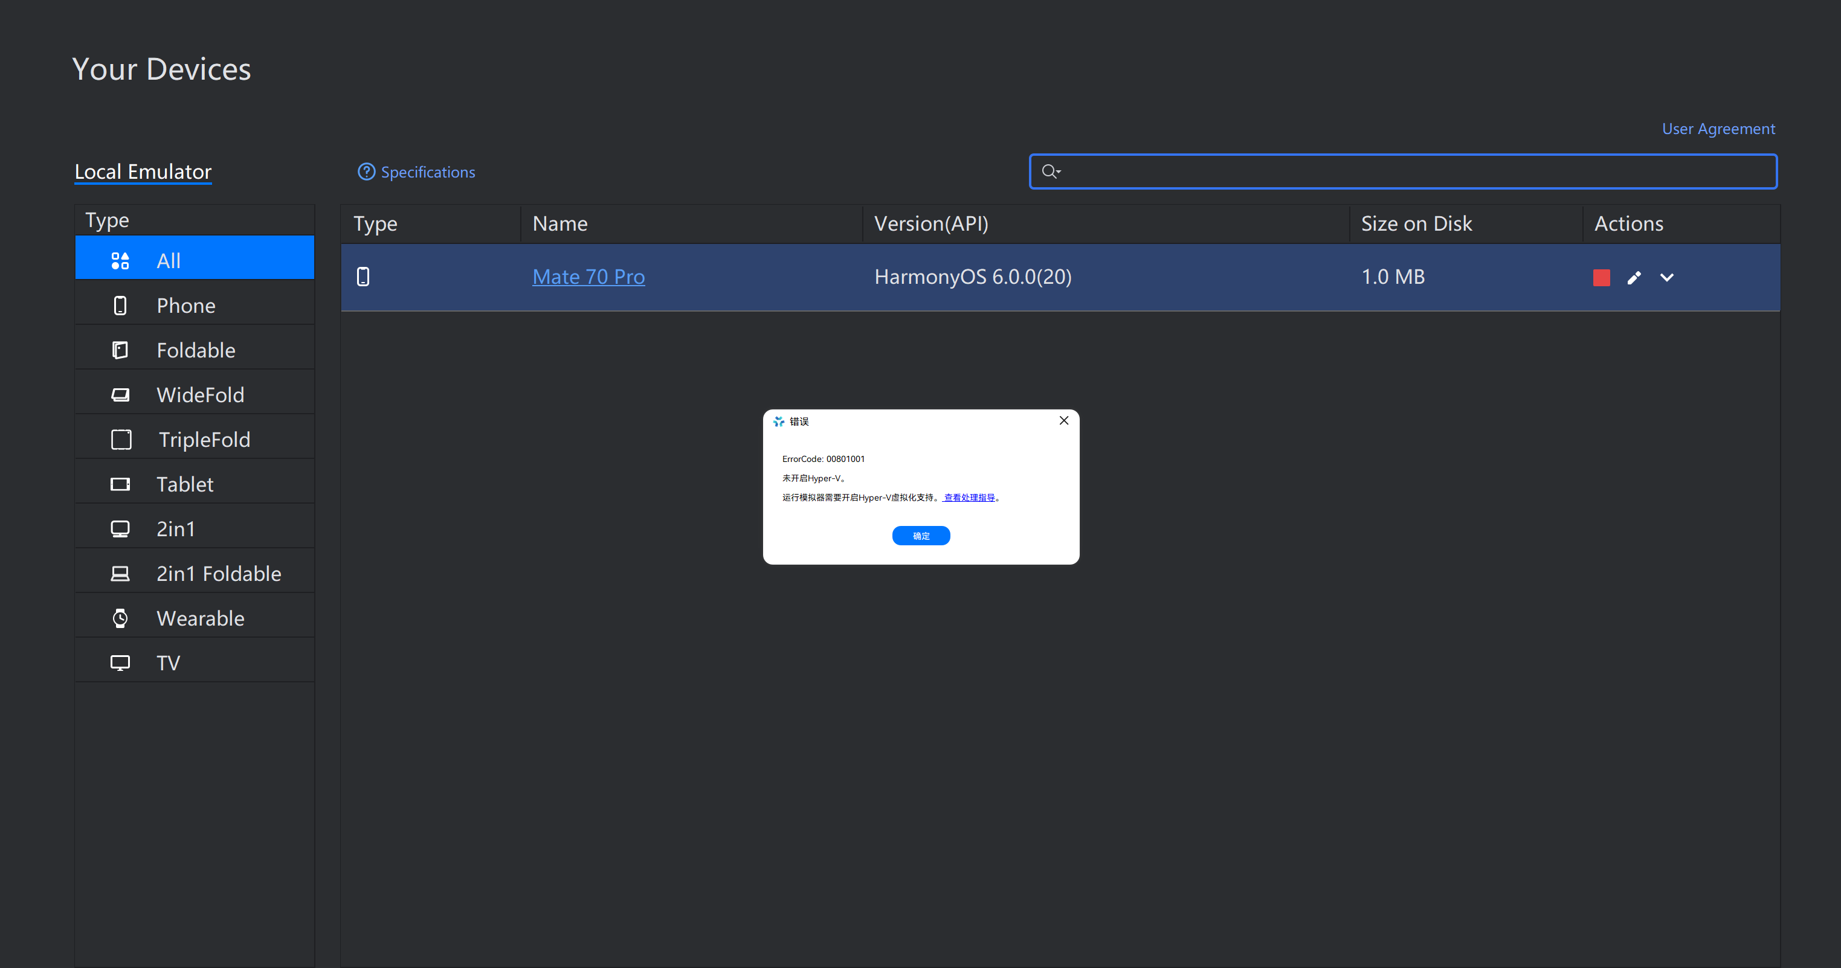The image size is (1841, 968).
Task: Expand more actions for Mate 70 Pro
Action: coord(1666,278)
